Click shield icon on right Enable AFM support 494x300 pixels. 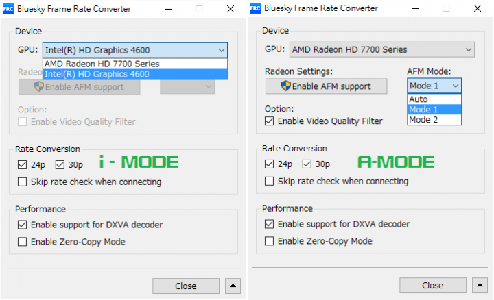[285, 86]
